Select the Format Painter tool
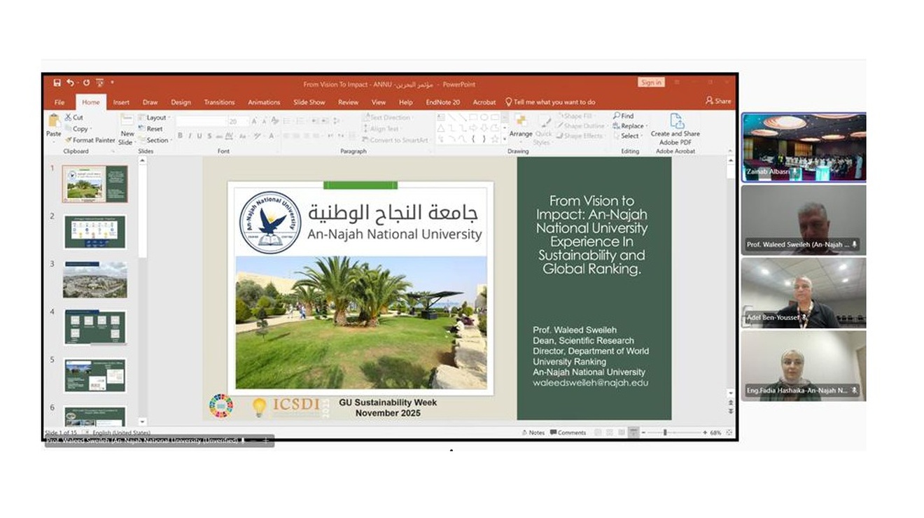The image size is (924, 518). click(90, 140)
